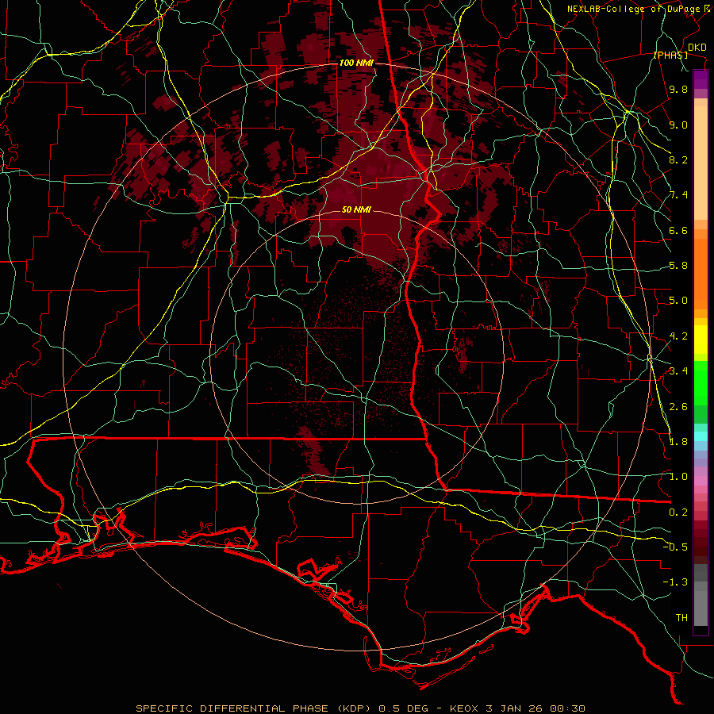Click the 2.6 scale value
Image resolution: width=714 pixels, height=714 pixels.
[x=678, y=407]
